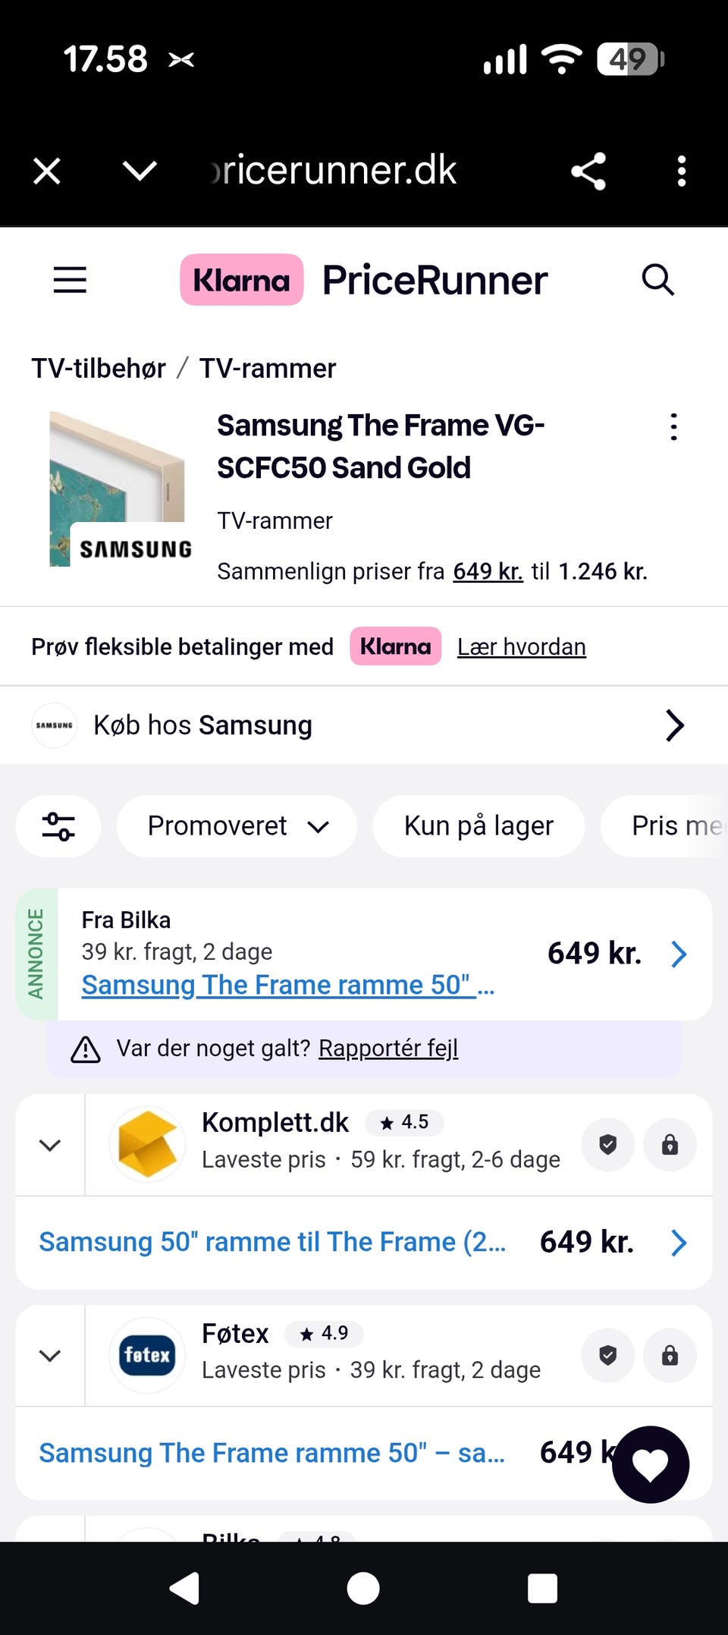The height and width of the screenshot is (1635, 728).
Task: Share this page via share icon
Action: pos(588,171)
